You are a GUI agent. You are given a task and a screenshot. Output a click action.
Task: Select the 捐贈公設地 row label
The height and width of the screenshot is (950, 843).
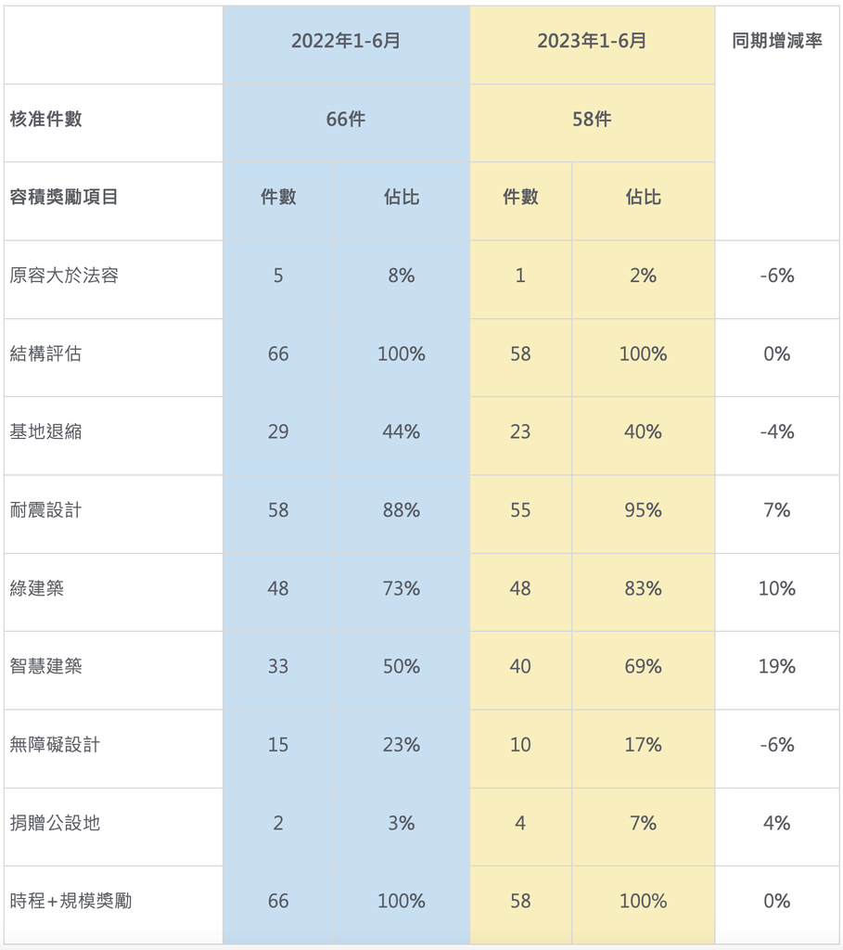tap(55, 823)
